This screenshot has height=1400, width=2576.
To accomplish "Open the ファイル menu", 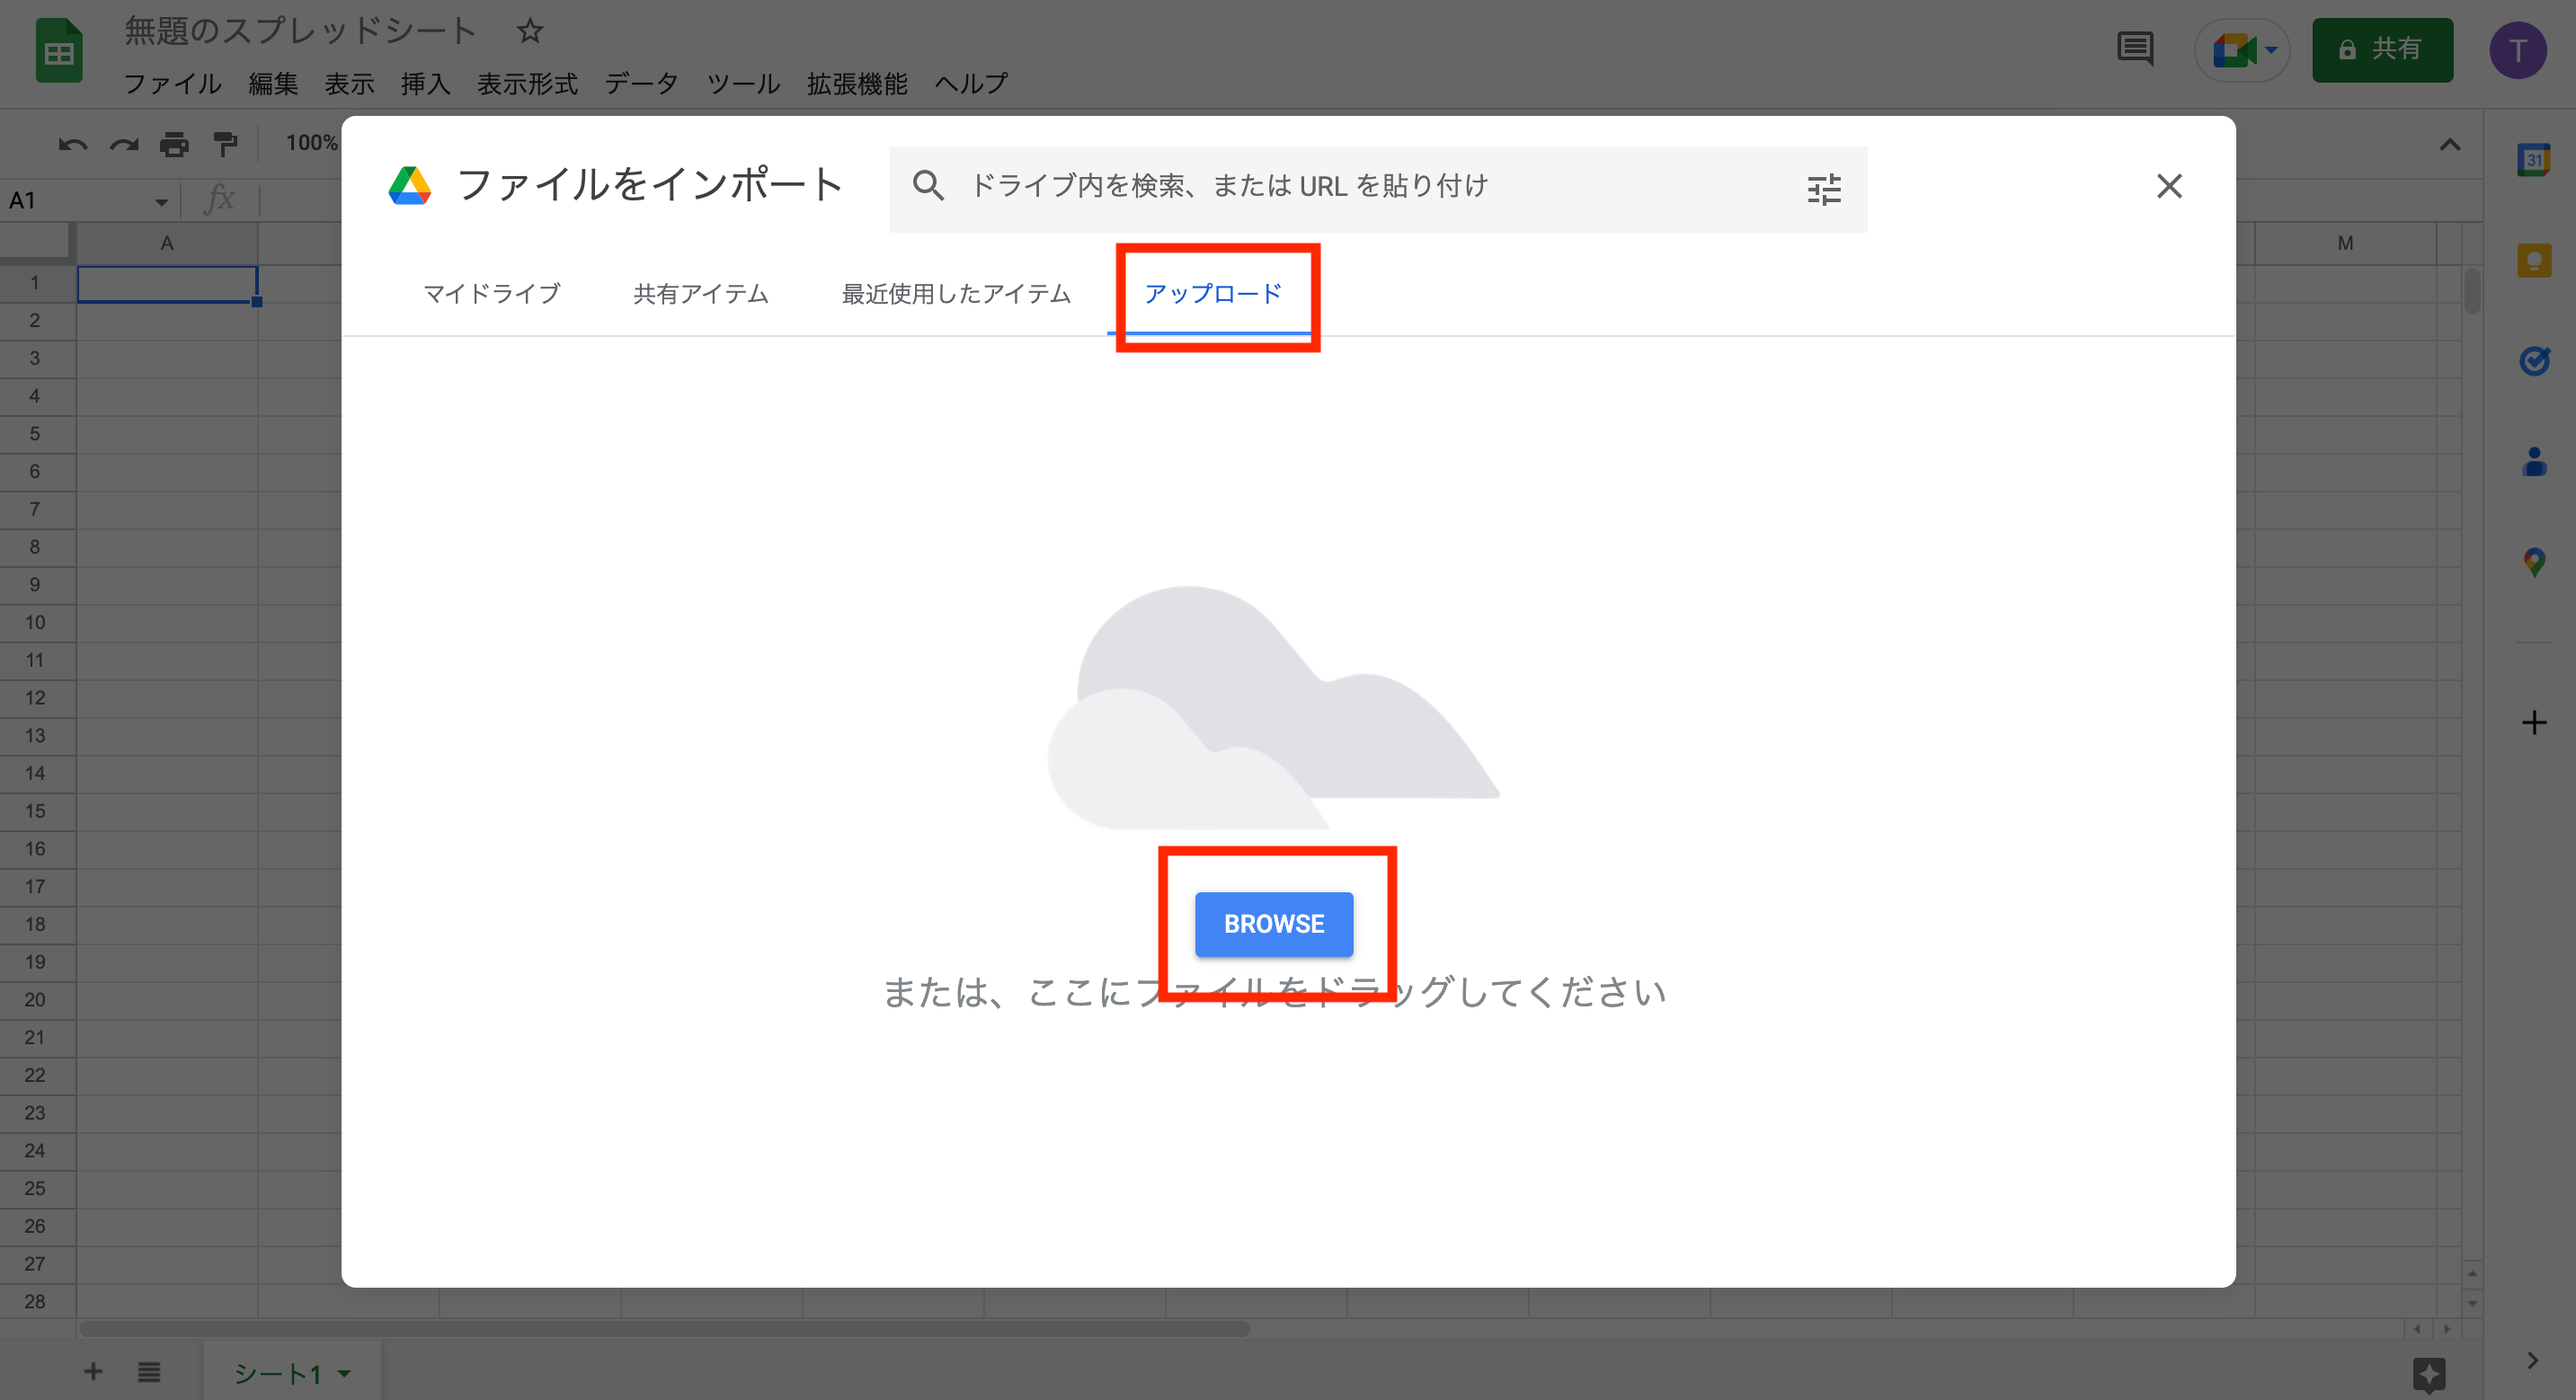I will tap(172, 84).
